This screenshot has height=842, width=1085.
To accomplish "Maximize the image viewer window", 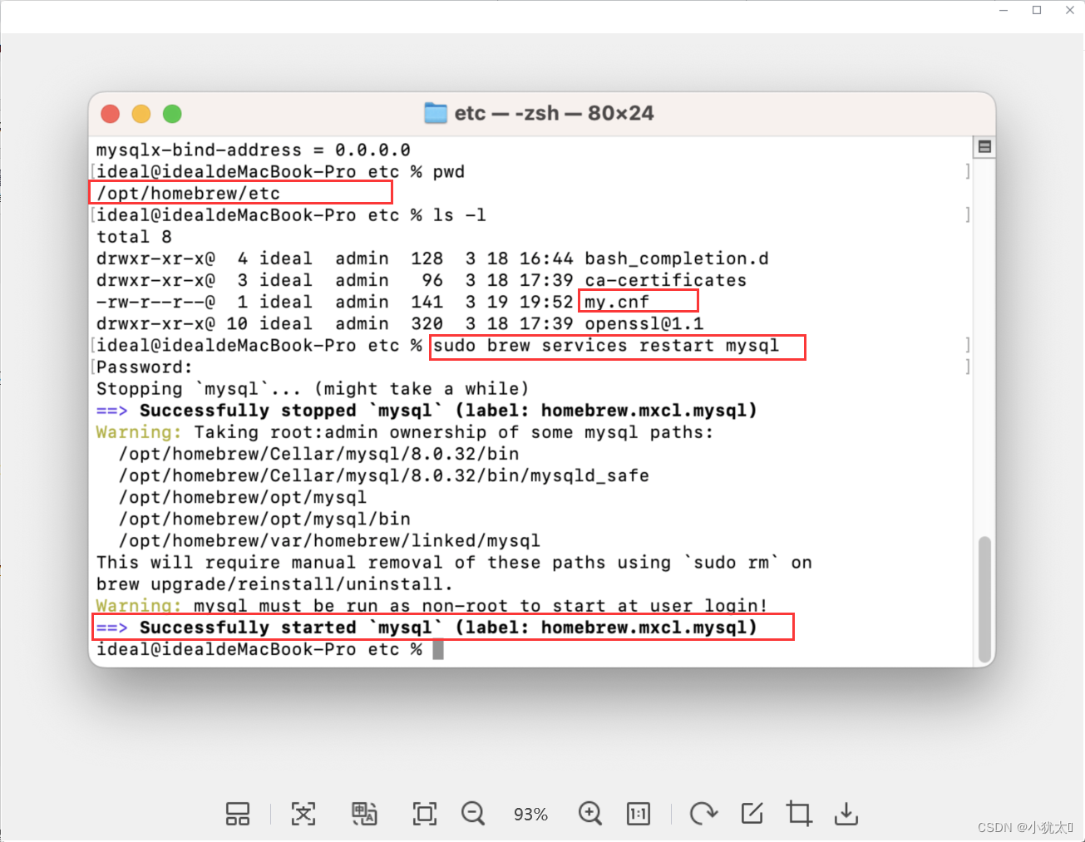I will tap(1037, 11).
